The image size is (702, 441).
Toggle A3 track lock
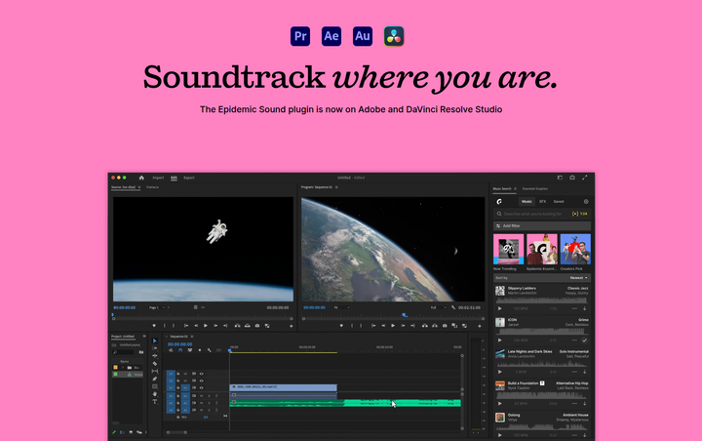click(178, 410)
